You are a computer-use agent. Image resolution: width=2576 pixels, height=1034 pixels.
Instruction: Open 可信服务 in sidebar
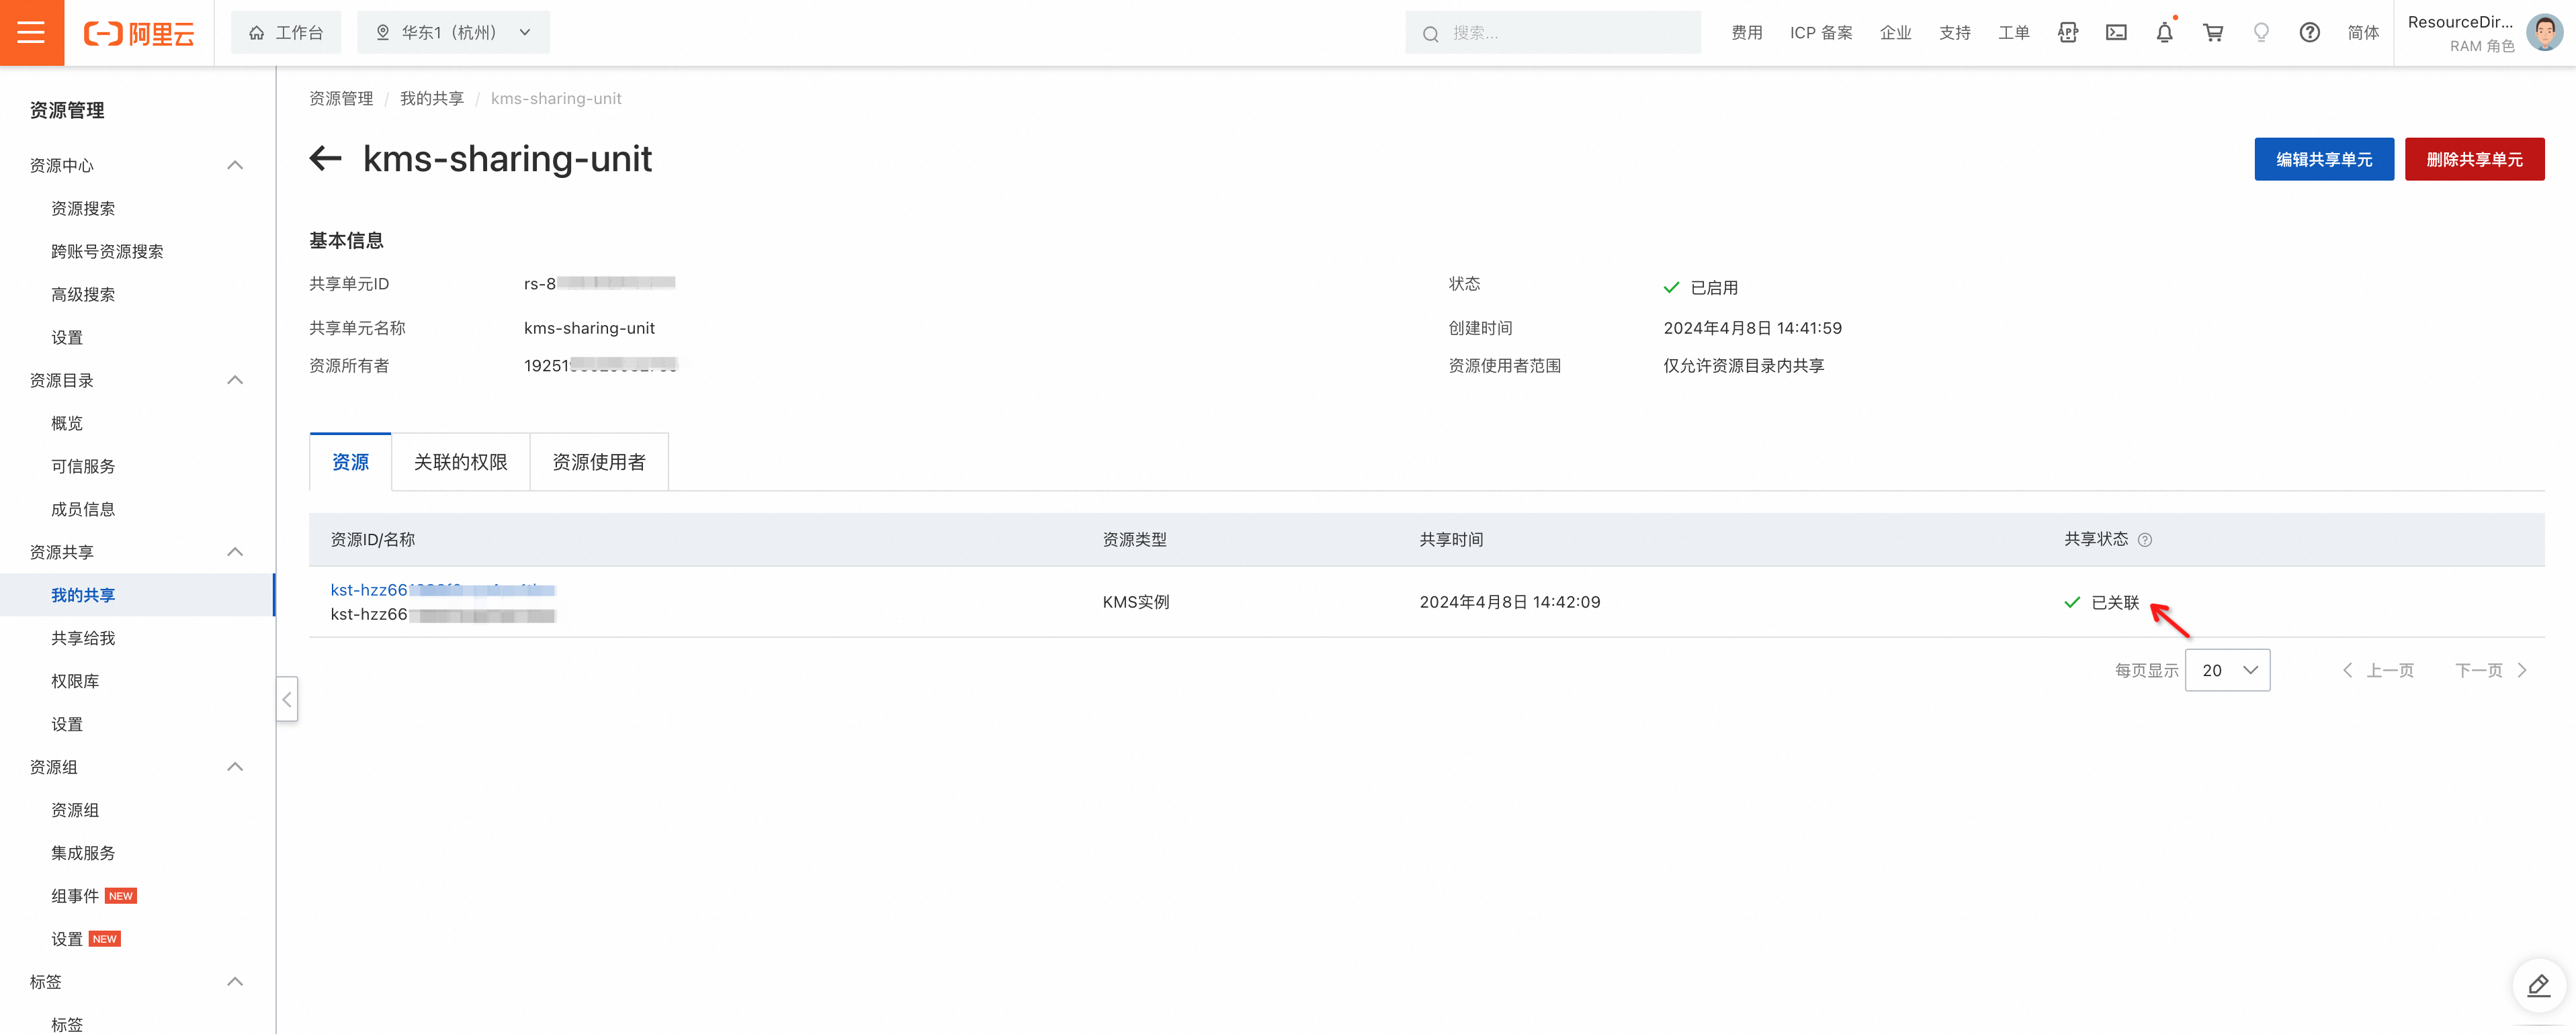(83, 467)
